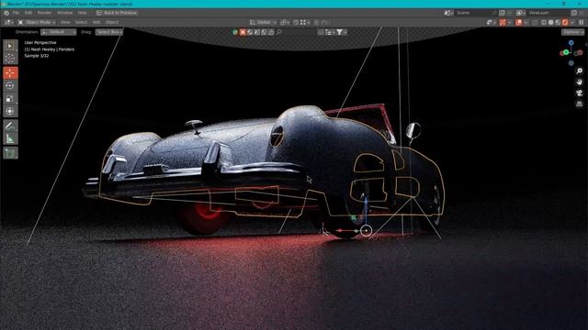The image size is (588, 330).
Task: Switch perspective/orthographic grid gizmo icon
Action: pos(580,104)
